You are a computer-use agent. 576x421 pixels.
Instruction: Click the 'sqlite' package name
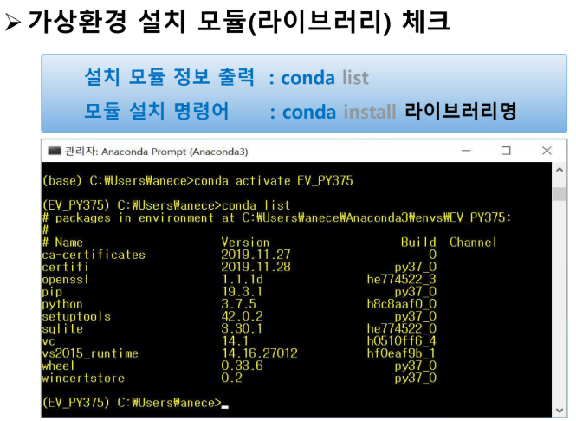click(62, 329)
